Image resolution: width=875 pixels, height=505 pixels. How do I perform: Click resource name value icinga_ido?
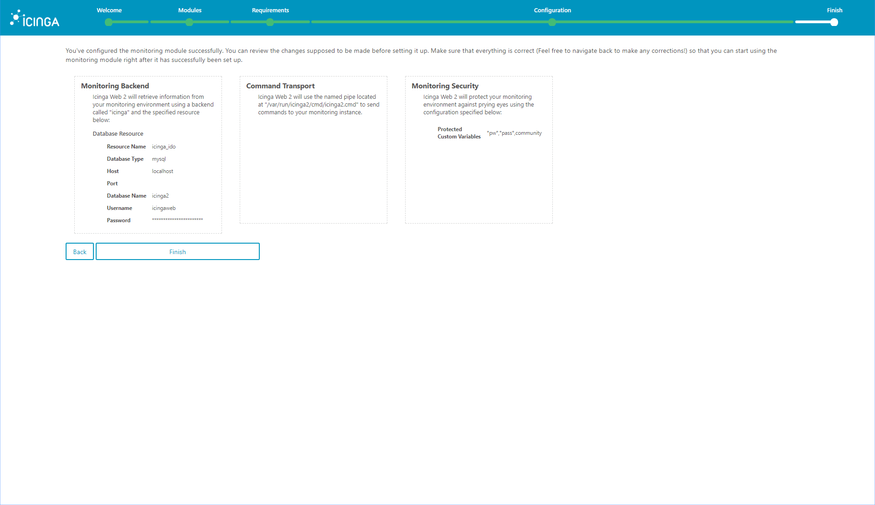point(164,147)
